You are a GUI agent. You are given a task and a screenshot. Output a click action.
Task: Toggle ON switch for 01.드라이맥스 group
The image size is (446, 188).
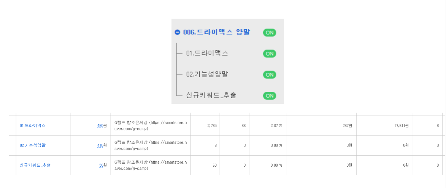269,54
